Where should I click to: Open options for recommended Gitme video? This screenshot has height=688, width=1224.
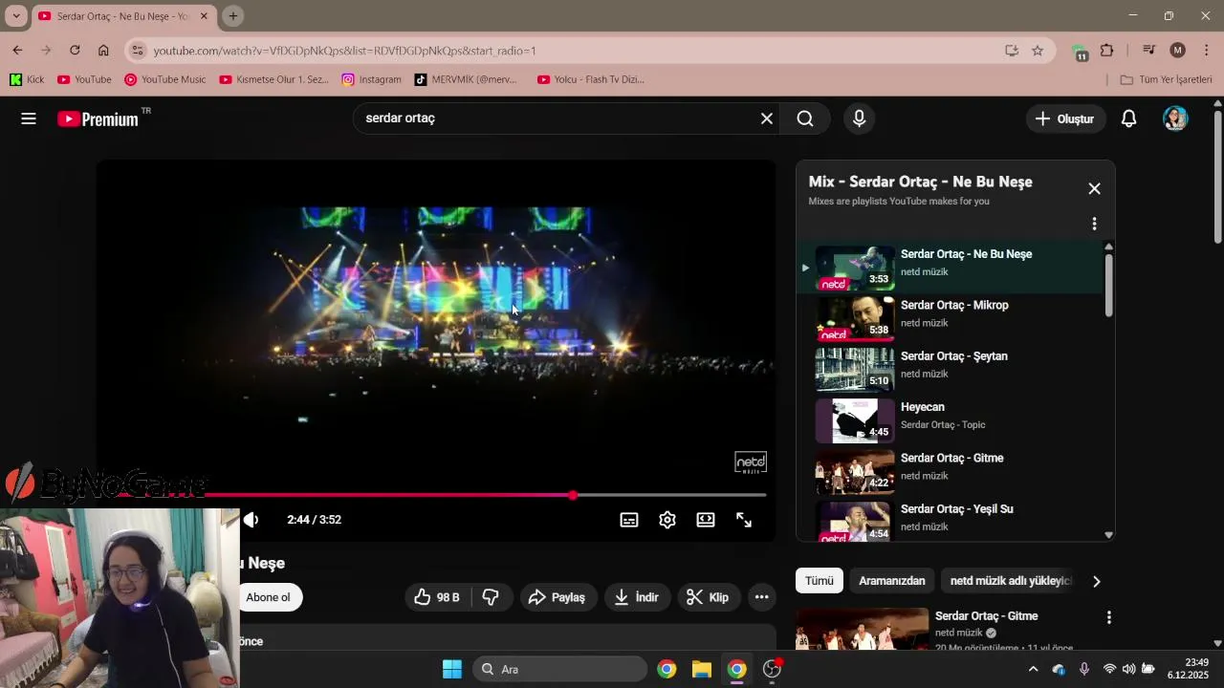[1108, 618]
